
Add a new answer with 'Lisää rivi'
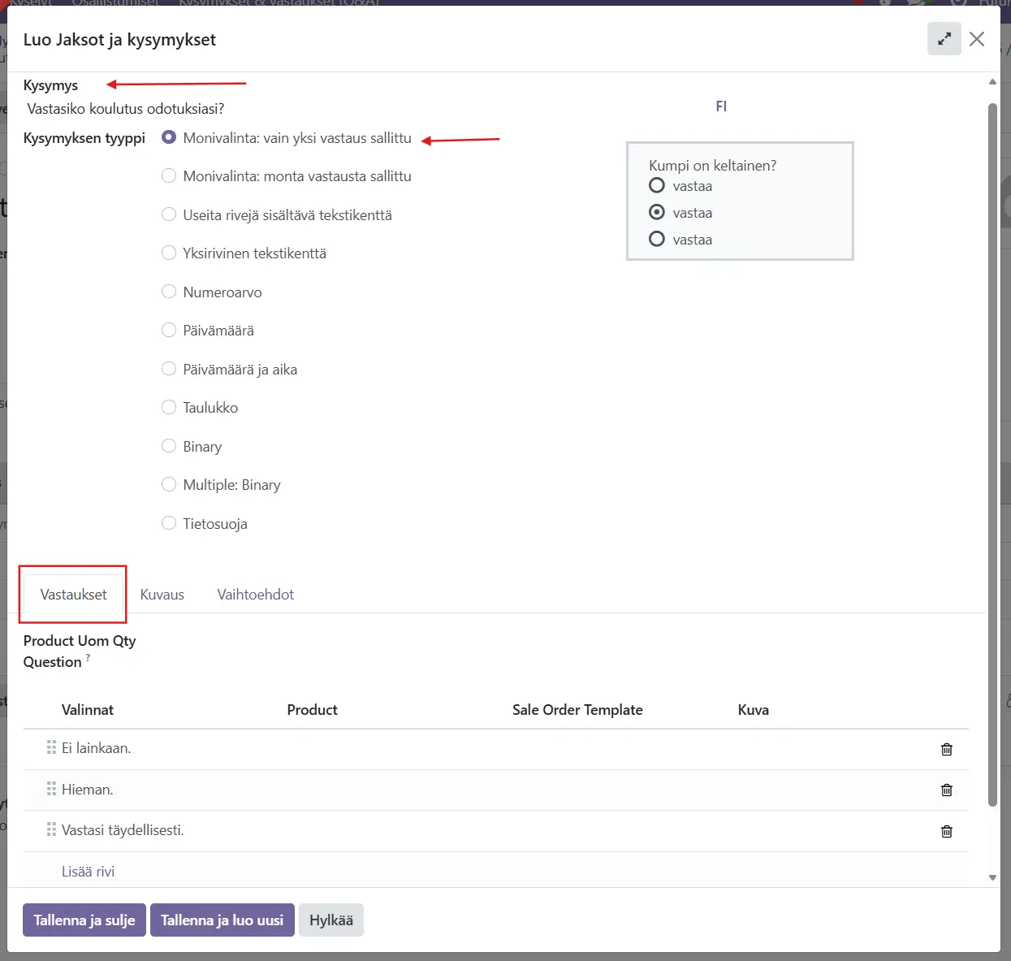88,872
